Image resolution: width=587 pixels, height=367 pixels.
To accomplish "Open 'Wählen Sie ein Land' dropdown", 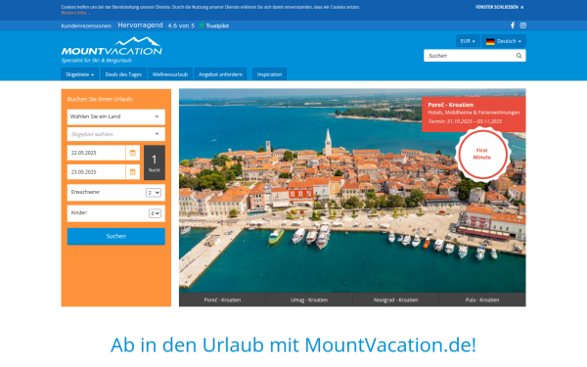I will 116,116.
